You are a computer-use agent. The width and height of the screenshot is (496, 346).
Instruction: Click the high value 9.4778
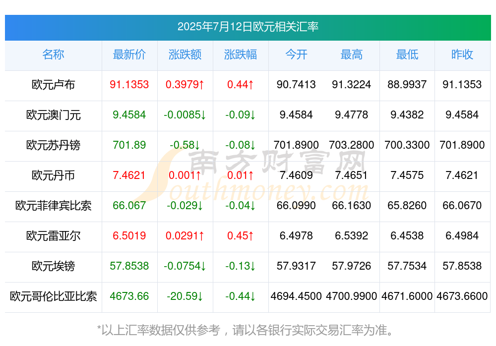(352, 115)
